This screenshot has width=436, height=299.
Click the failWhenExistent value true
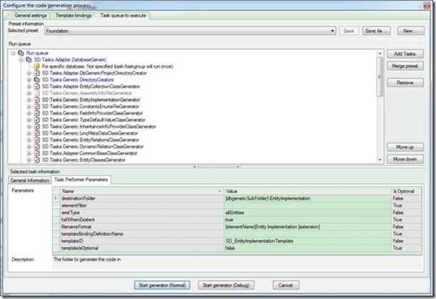pyautogui.click(x=229, y=220)
